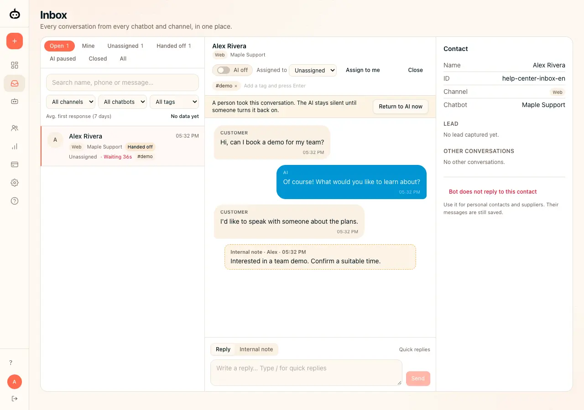This screenshot has height=410, width=584.
Task: Open the analytics bar chart icon
Action: click(15, 146)
